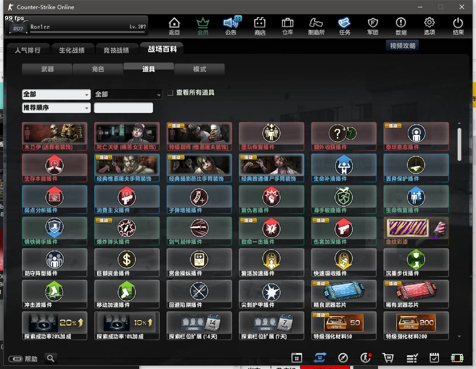Image resolution: width=476 pixels, height=369 pixels.
Task: Select the 冲击波插件 item
Action: point(54,294)
